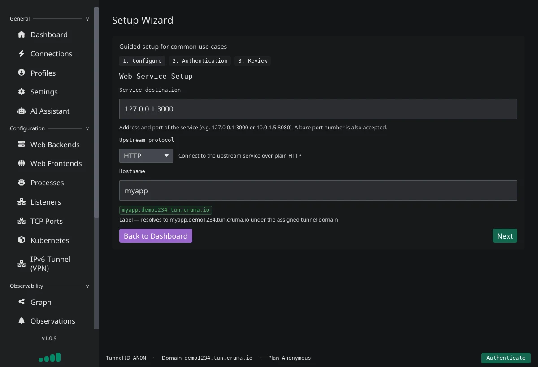Switch to the 3. Review step

[252, 61]
